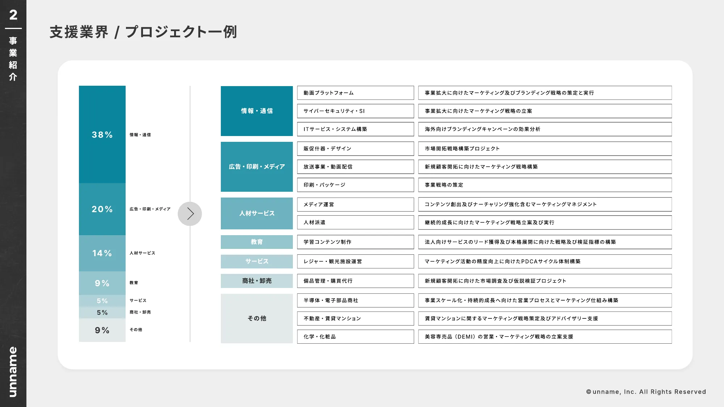Click the レジャー・観光施設運営 cell
Screen dimensions: 724x407
point(355,262)
